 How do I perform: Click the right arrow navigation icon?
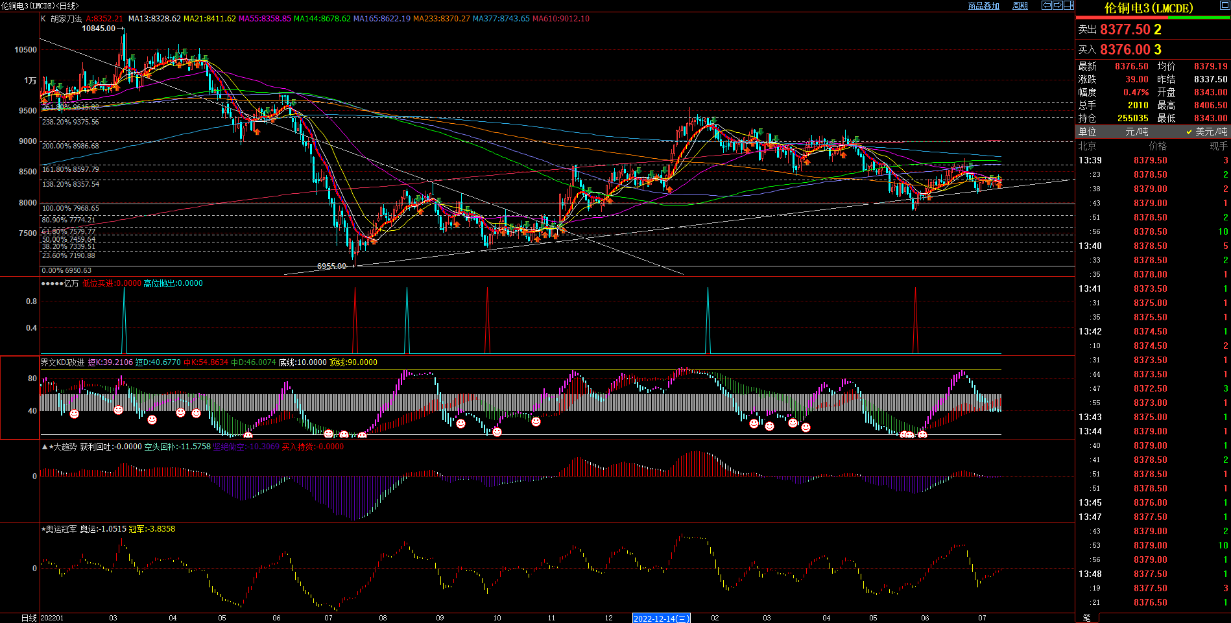coord(1057,5)
